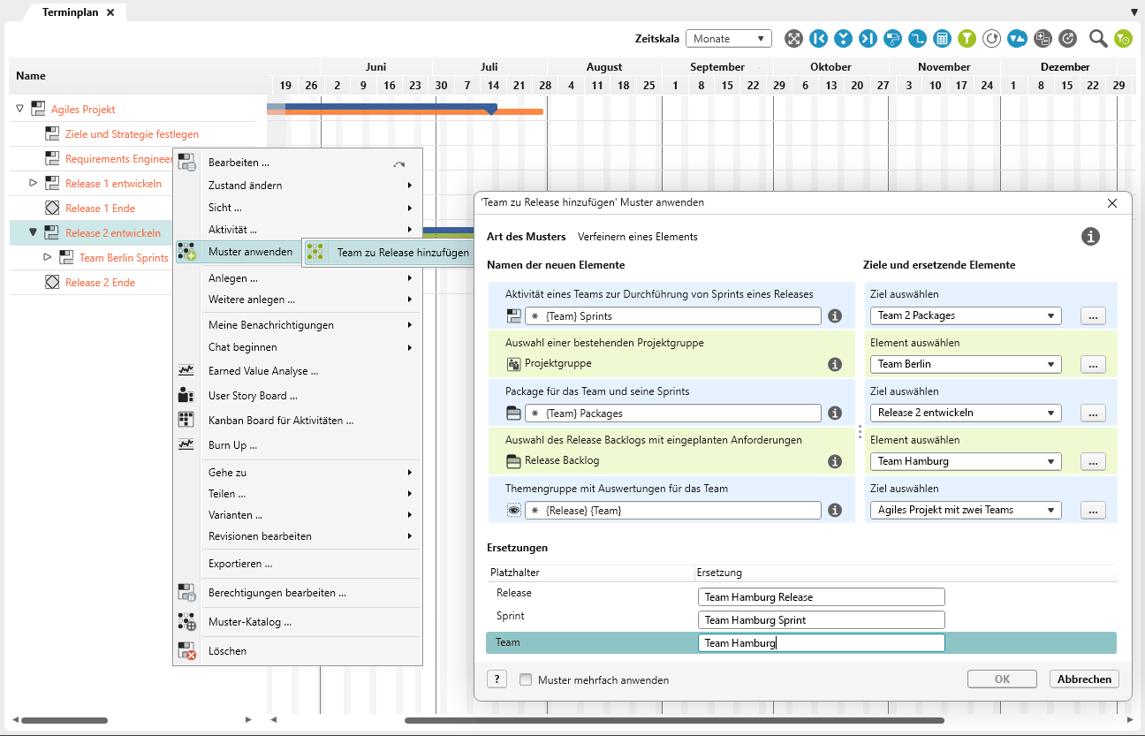The image size is (1145, 736).
Task: Click info icon beside {Team} Packages field
Action: coord(834,413)
